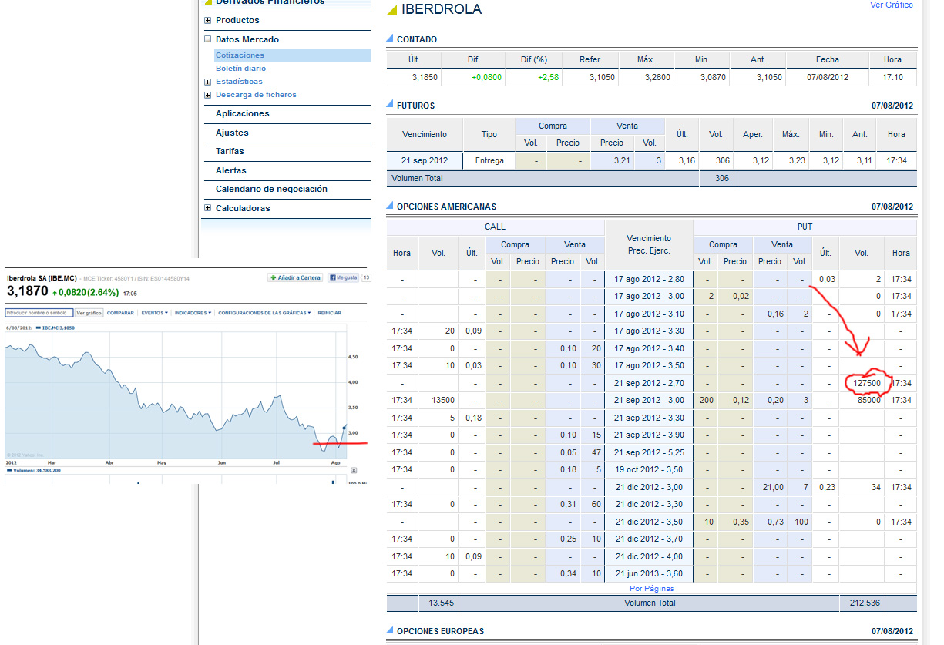Click the blue triangle beside FUTUROS

point(390,106)
